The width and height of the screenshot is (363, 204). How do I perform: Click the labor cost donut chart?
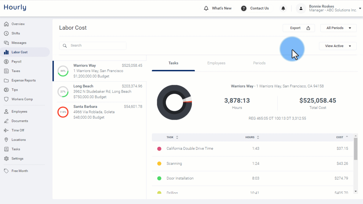coord(174,102)
